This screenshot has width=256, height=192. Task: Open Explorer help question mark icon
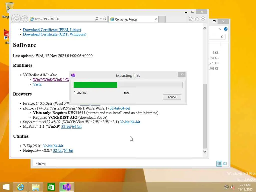pos(226,29)
